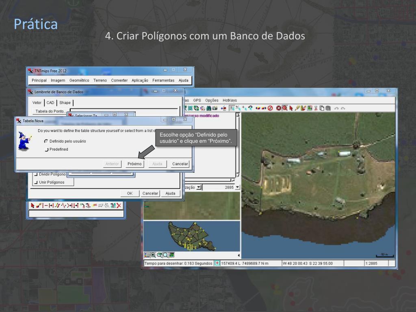Activate the red magnifier zoom tool in the view toolbar
The image size is (416, 312).
tap(285, 108)
